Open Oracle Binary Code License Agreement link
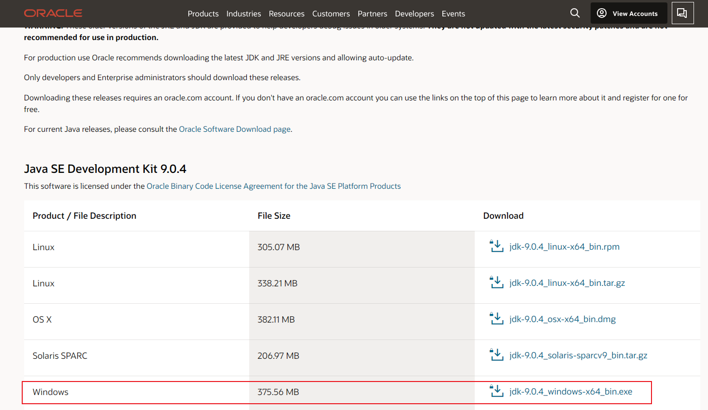Viewport: 708px width, 410px height. [273, 186]
